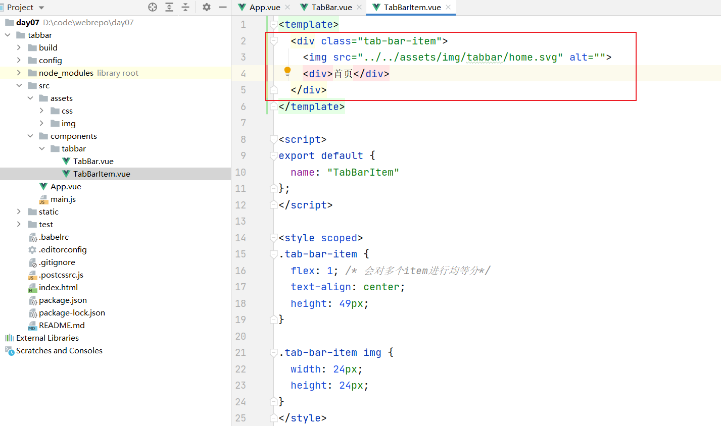Screen dimensions: 721x426
Task: Fold the script block at line 8
Action: coord(273,139)
